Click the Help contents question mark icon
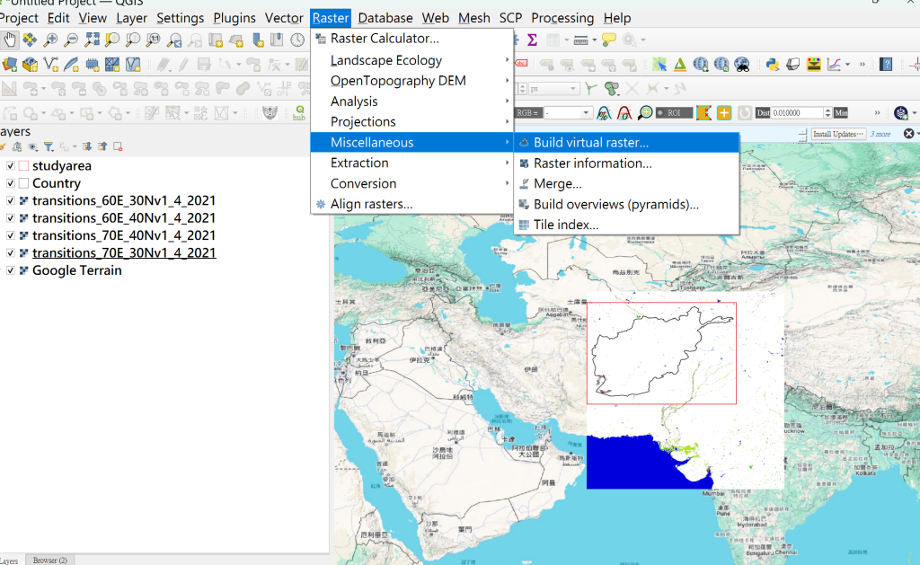920x565 pixels. click(x=886, y=64)
